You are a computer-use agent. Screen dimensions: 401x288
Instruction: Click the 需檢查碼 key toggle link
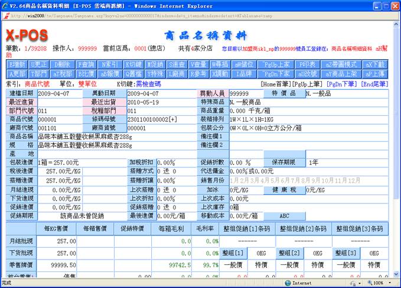151,85
